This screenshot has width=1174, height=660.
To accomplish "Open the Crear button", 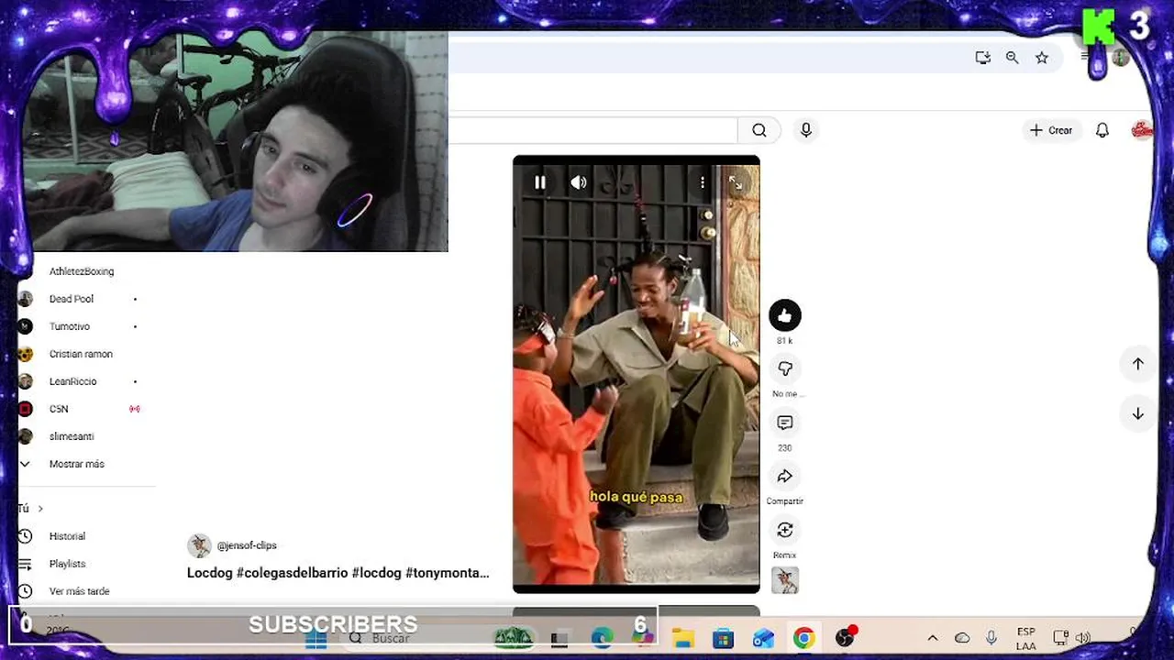I will (x=1051, y=130).
